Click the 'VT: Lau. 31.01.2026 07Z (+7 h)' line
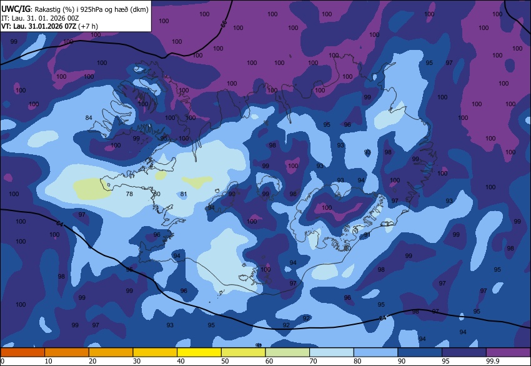Viewport: 531px width, 366px height. click(49, 26)
